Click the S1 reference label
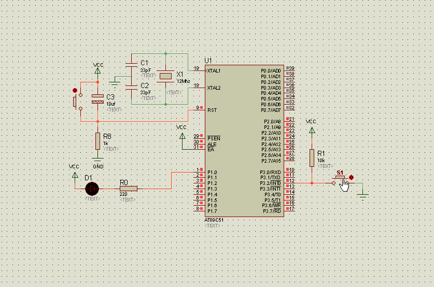This screenshot has width=434, height=287. tap(340, 173)
